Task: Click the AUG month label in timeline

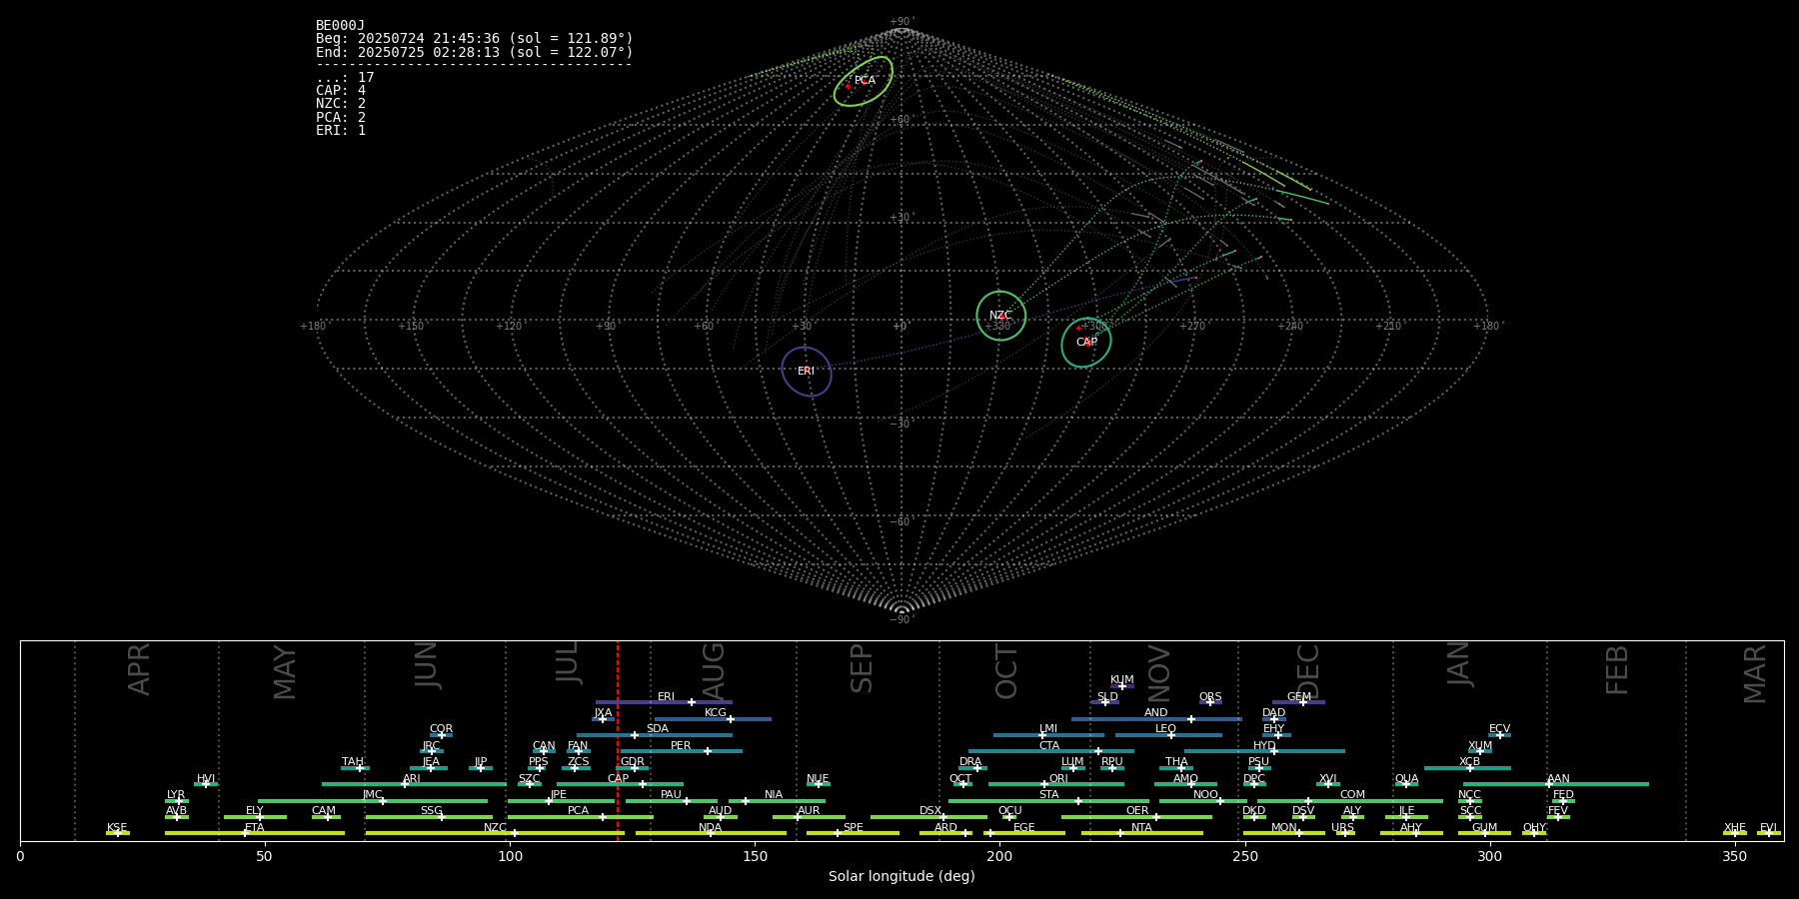Action: [714, 671]
